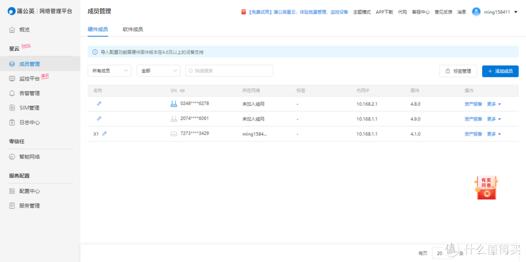Expand 更多 for device 0248****6278
This screenshot has width=526, height=262.
pyautogui.click(x=494, y=104)
